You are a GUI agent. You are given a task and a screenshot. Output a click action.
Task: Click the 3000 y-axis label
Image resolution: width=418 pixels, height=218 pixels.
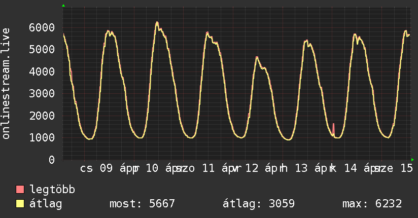pos(42,94)
